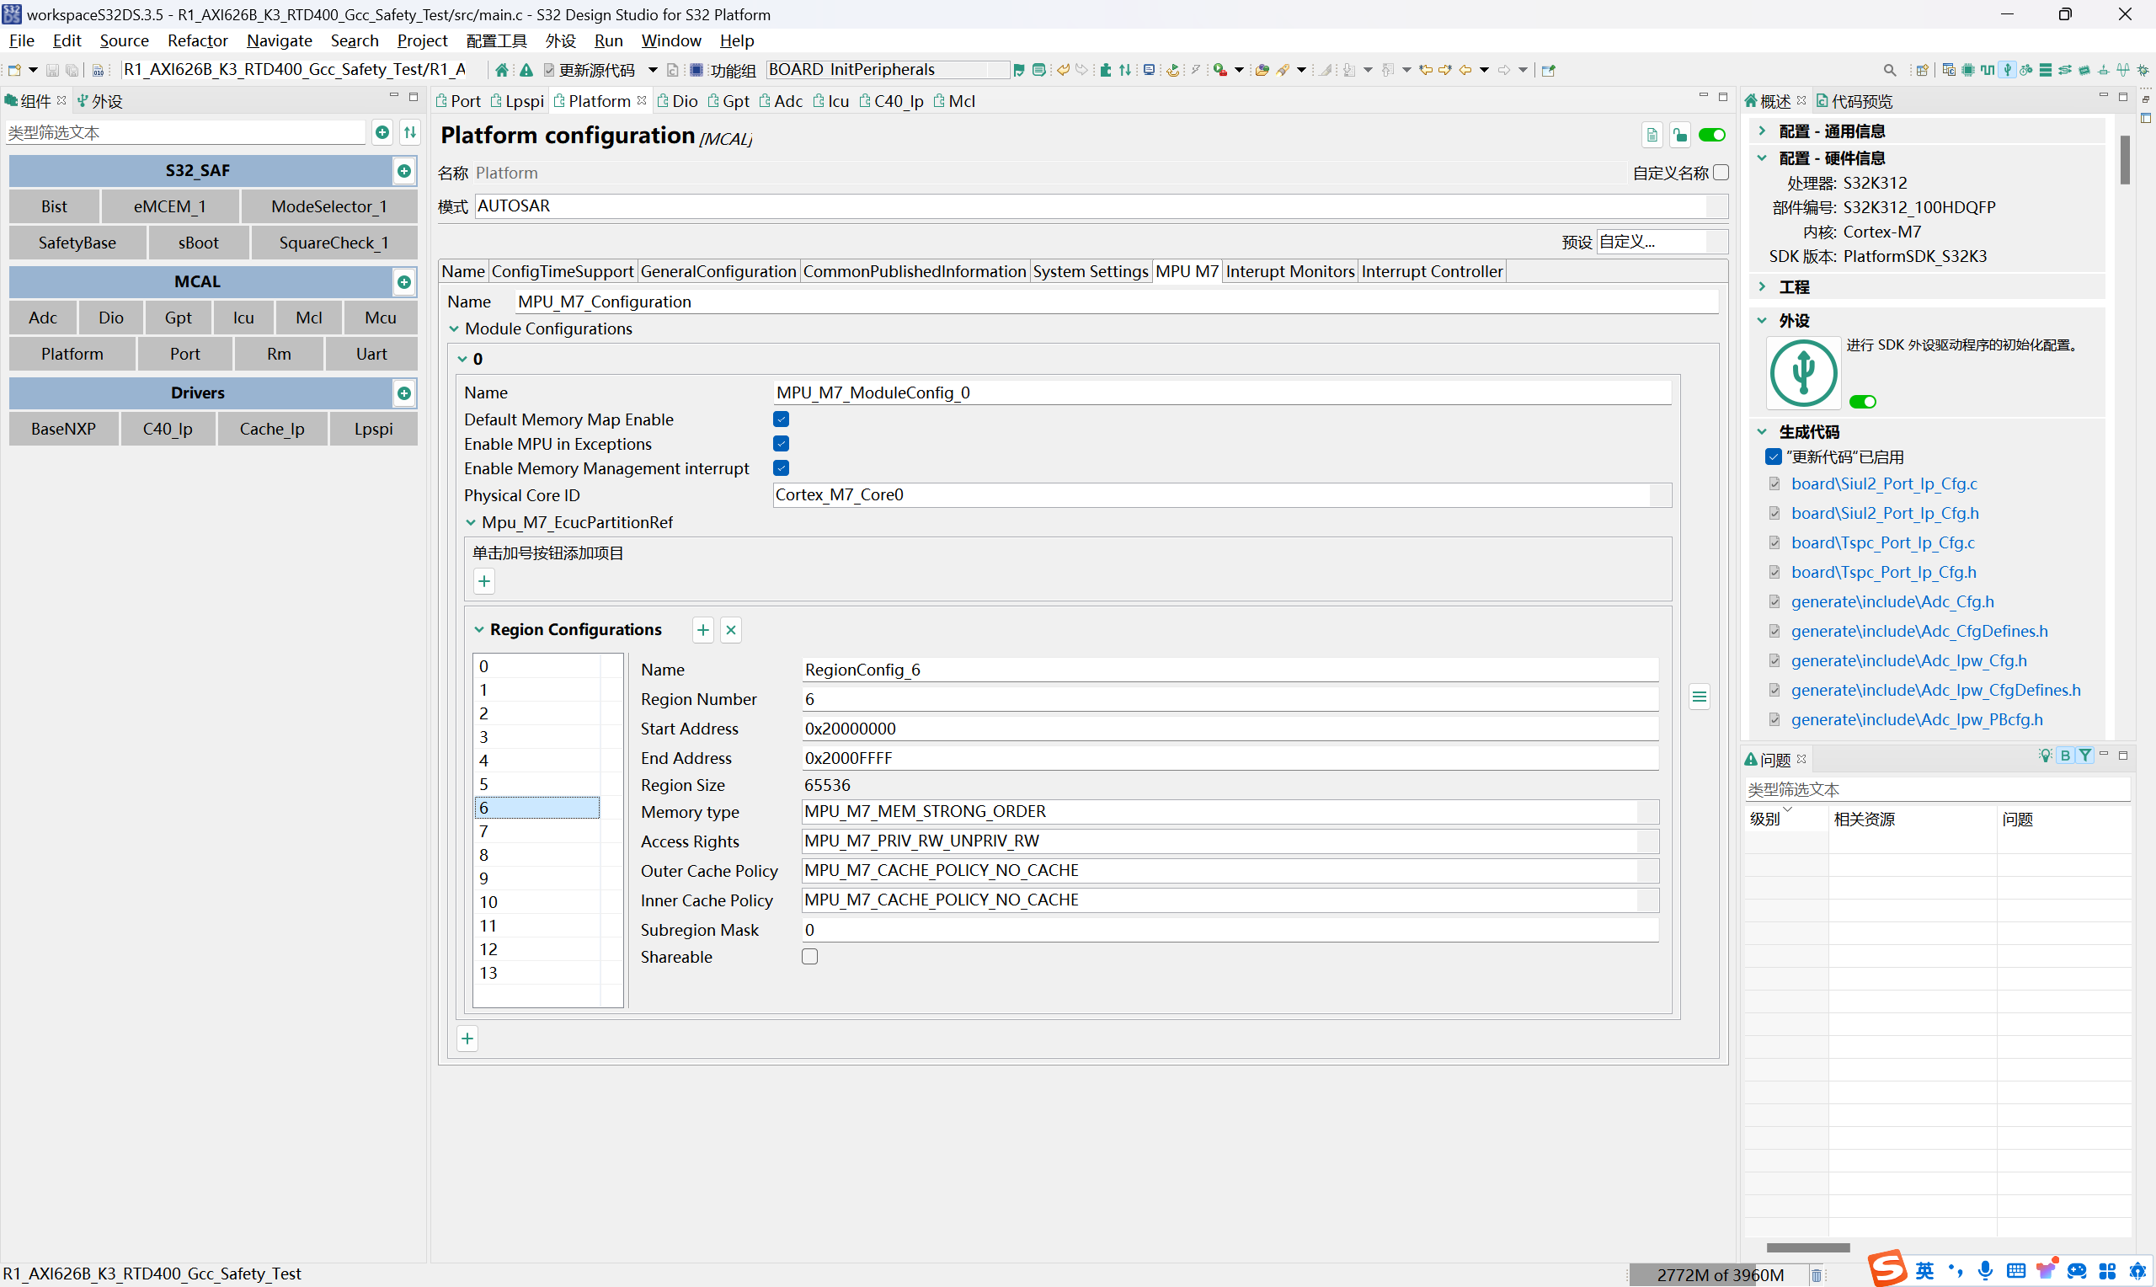Uncheck Default Memory Map Enable
Viewport: 2156px width, 1287px height.
pos(781,419)
